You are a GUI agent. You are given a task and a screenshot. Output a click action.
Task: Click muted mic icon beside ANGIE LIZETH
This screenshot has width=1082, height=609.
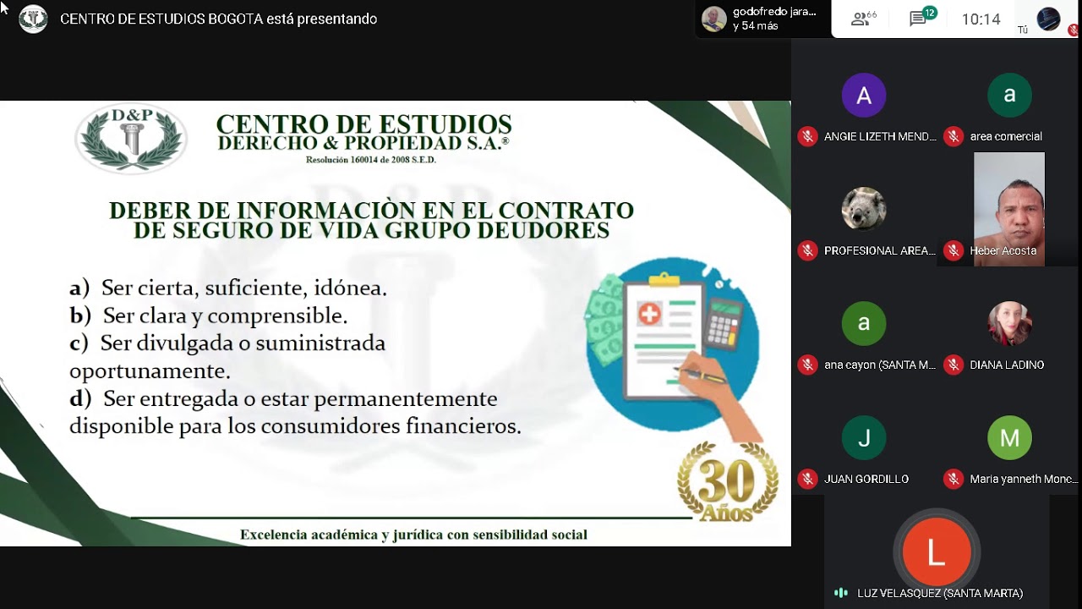click(808, 136)
